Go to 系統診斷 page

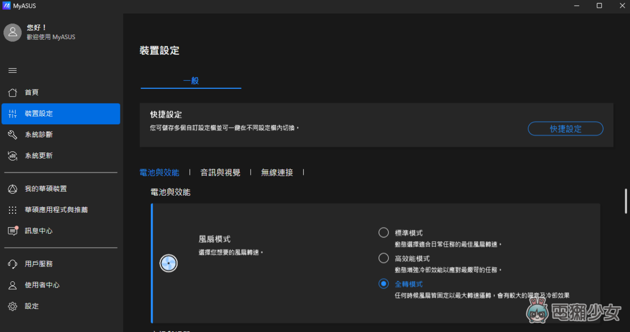[61, 135]
